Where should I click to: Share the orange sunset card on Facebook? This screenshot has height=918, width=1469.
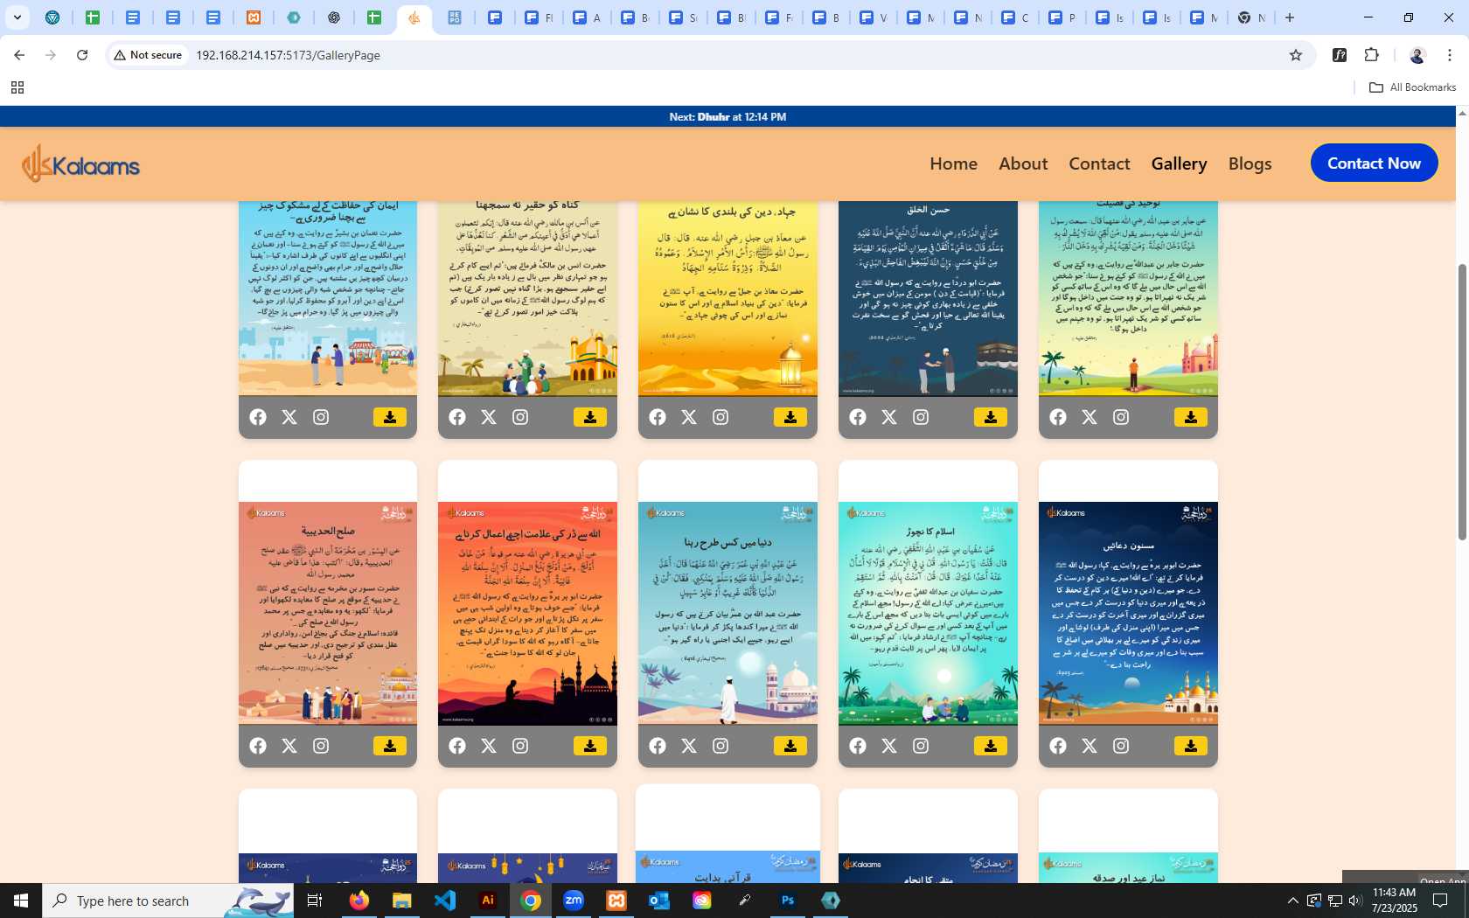coord(457,746)
